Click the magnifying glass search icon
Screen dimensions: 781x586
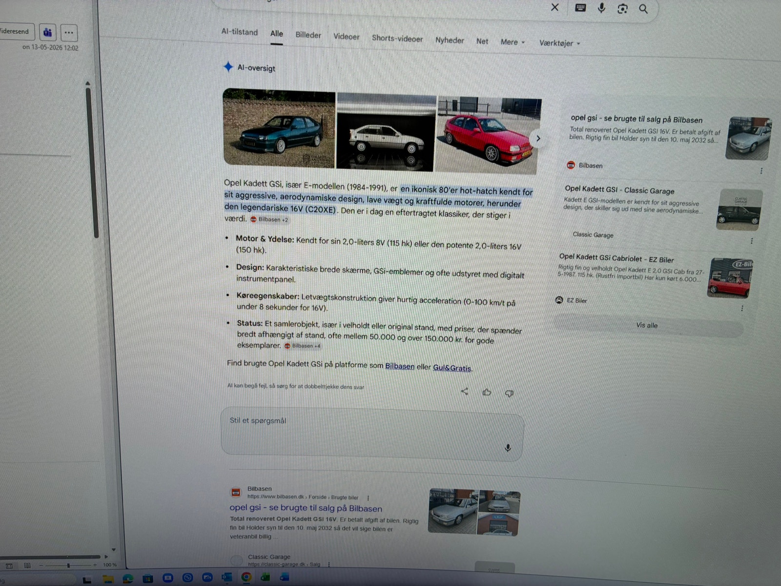643,9
